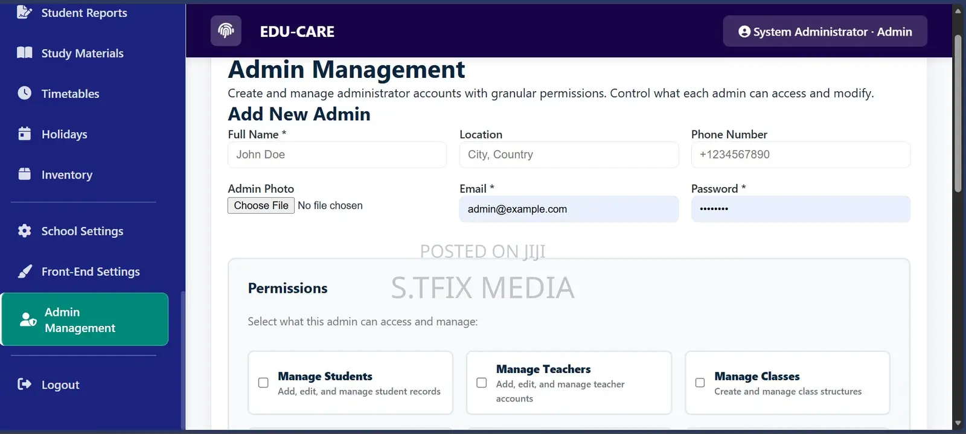Open the Student Reports page
The width and height of the screenshot is (966, 434).
click(85, 12)
